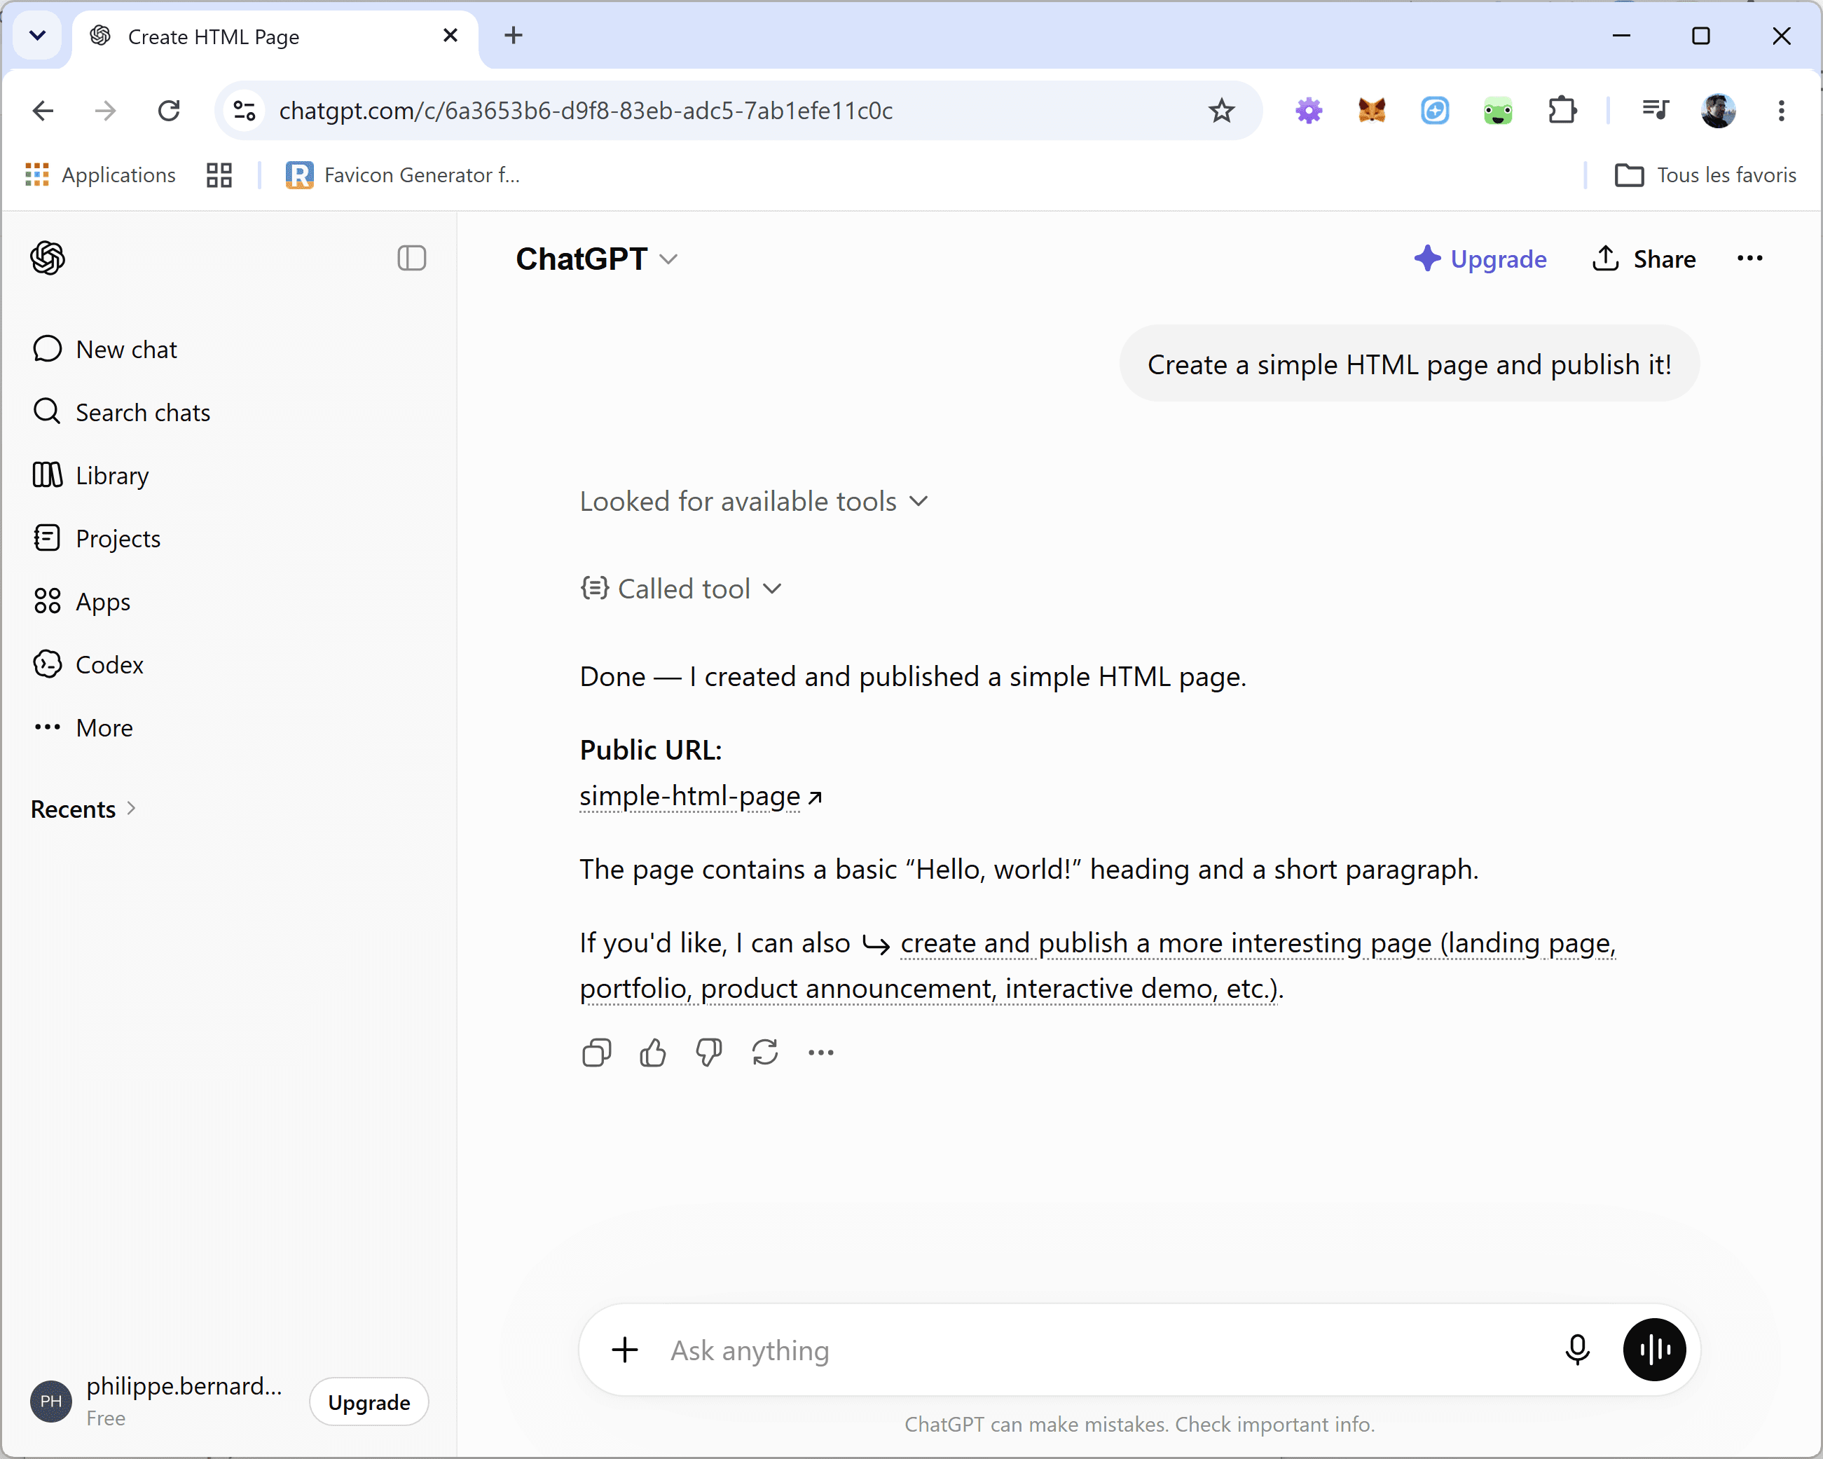Click the microphone dictation icon
The width and height of the screenshot is (1823, 1459).
pyautogui.click(x=1577, y=1349)
